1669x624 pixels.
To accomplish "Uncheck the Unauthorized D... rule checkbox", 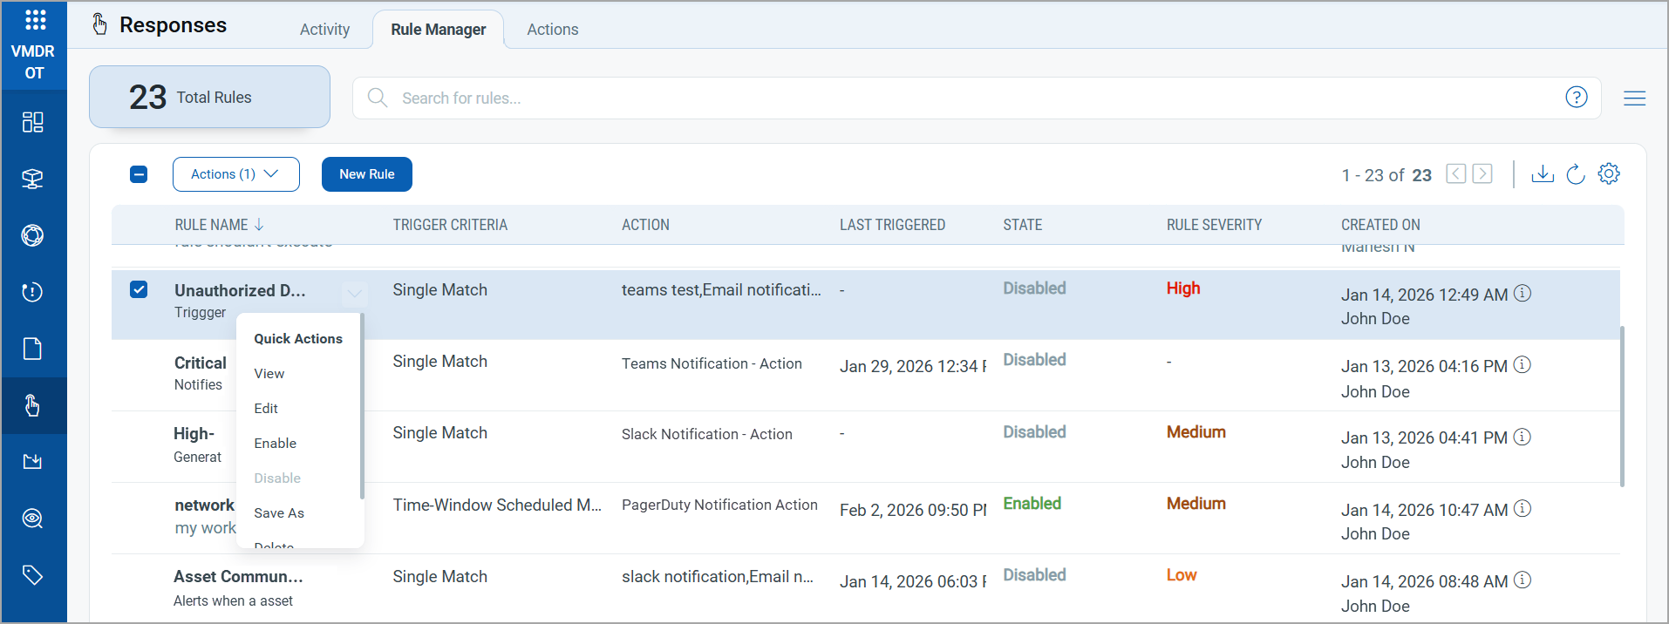I will coord(139,289).
